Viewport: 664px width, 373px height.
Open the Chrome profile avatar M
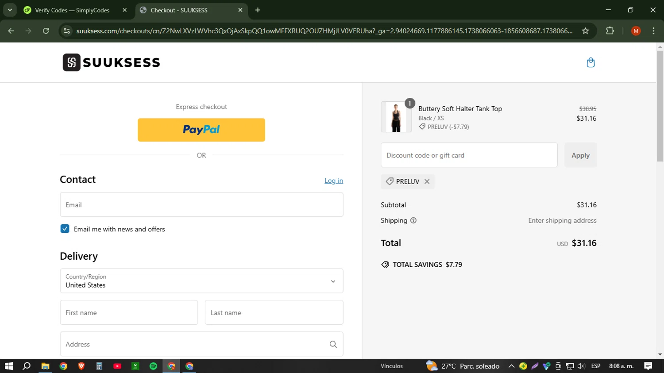pos(636,31)
